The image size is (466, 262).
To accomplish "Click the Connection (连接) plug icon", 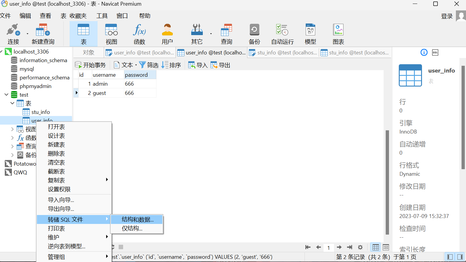I will tap(13, 30).
